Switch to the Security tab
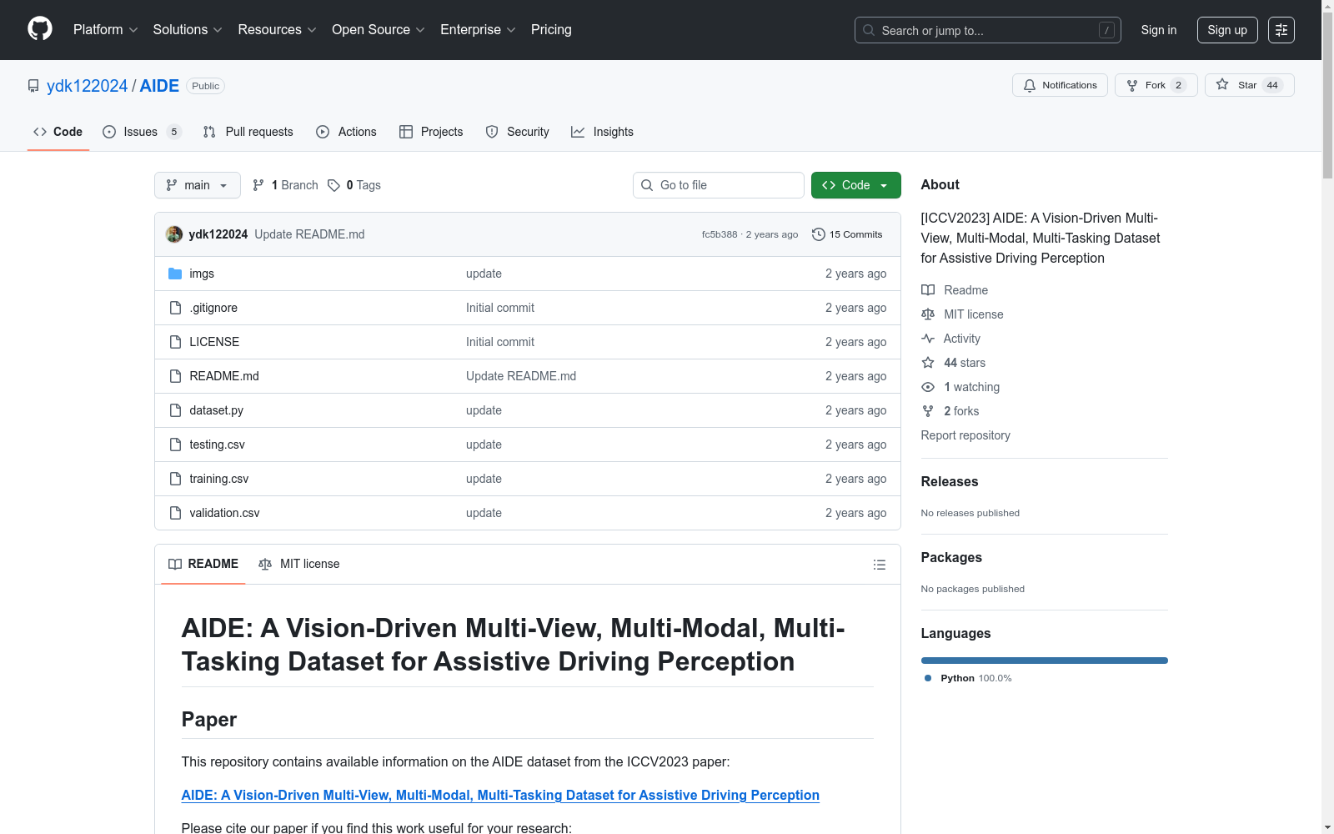 518,132
